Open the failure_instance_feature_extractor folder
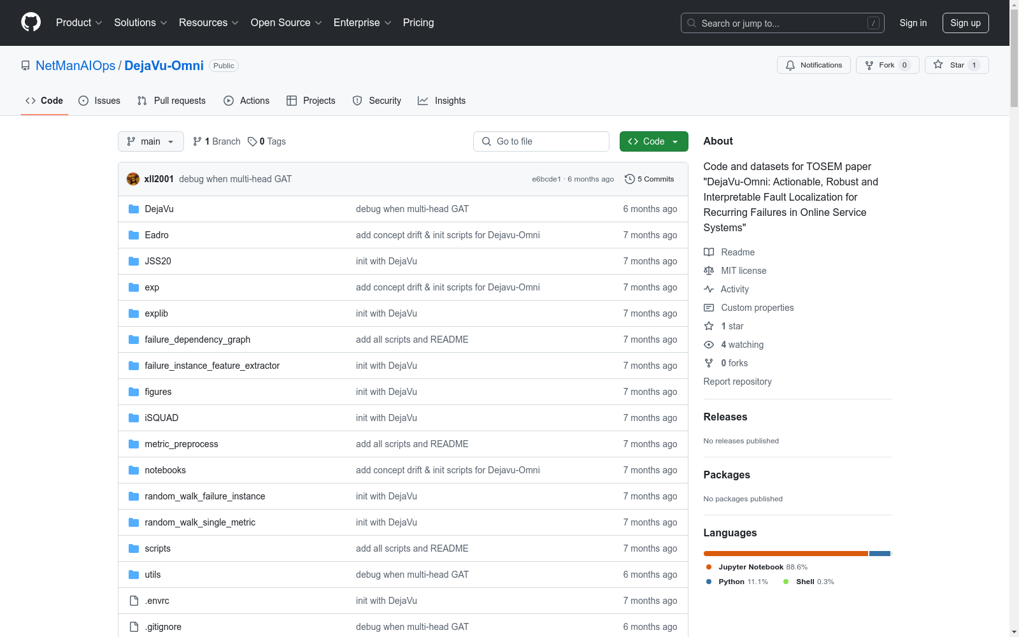Image resolution: width=1019 pixels, height=637 pixels. click(x=212, y=366)
